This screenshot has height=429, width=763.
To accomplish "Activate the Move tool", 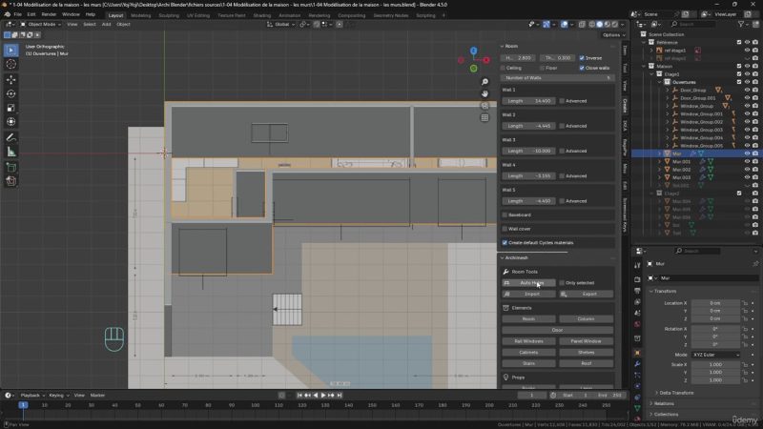I will click(11, 79).
